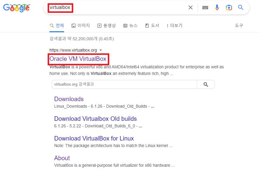Clear the search query with the X icon
This screenshot has width=259, height=170.
(191, 7)
